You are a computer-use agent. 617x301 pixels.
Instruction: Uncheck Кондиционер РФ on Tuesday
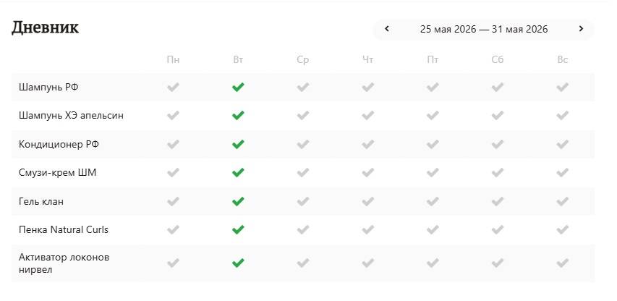238,144
